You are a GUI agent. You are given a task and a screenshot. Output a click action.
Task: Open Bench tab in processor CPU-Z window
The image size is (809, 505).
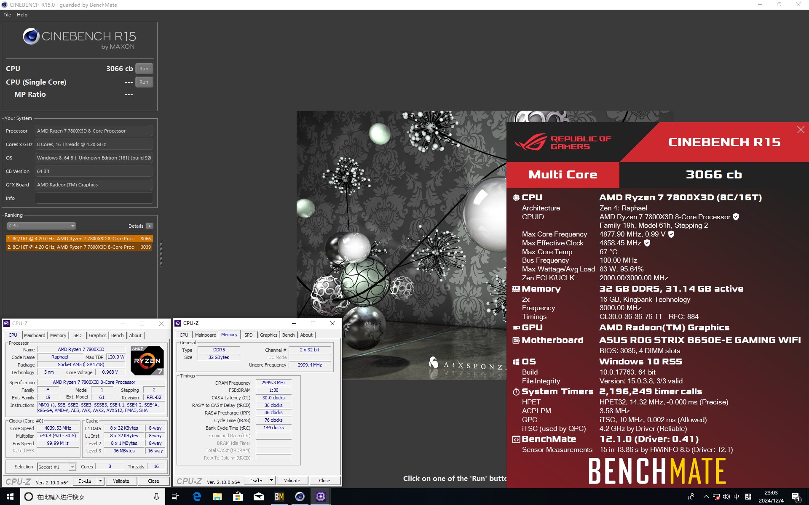coord(118,335)
